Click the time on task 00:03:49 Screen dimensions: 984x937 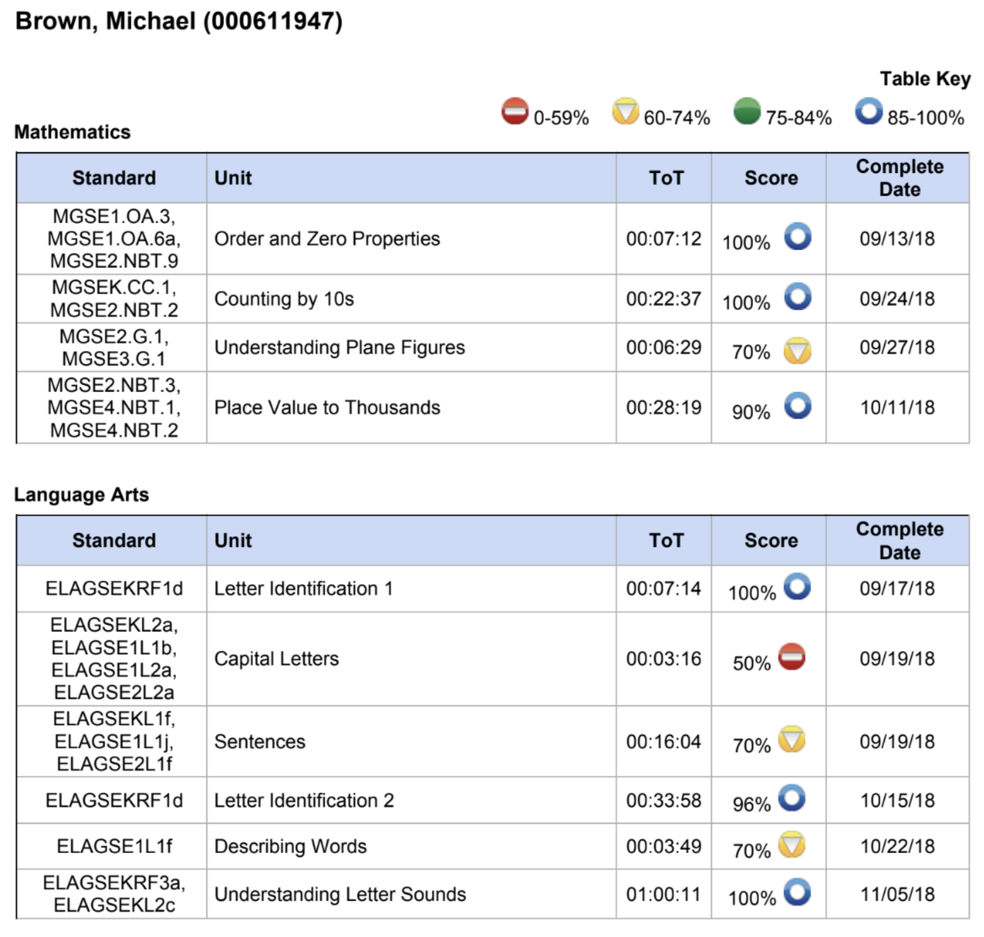[664, 846]
